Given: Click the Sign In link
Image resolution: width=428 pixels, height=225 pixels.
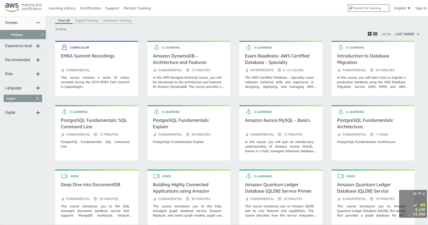Looking at the screenshot, I should tap(420, 8).
